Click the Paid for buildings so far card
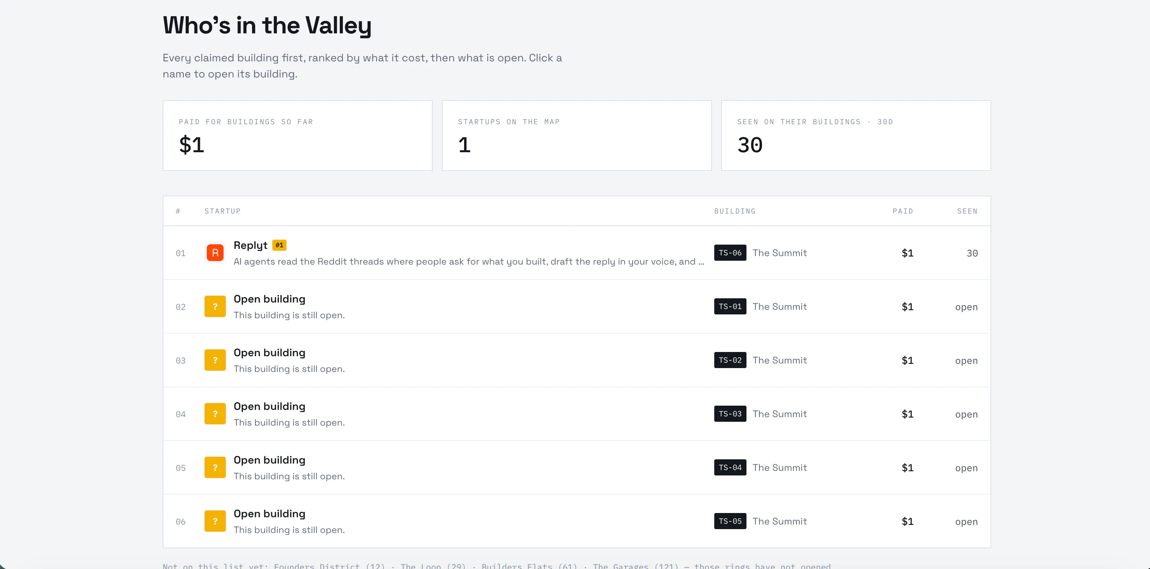Screen dimensions: 1150x569 297,135
